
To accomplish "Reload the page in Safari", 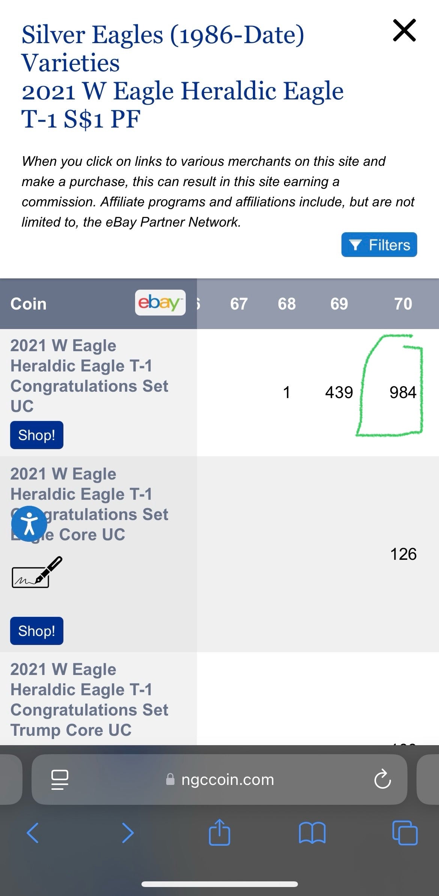I will [x=382, y=779].
